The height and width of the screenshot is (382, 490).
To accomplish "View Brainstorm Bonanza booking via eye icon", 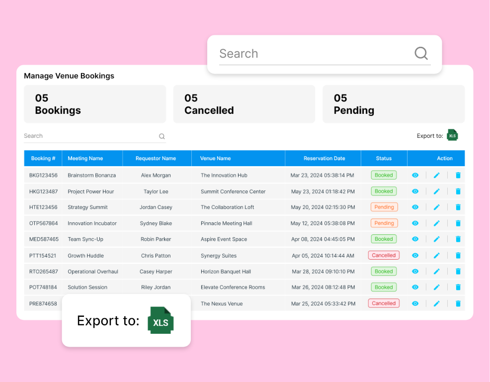I will 415,175.
